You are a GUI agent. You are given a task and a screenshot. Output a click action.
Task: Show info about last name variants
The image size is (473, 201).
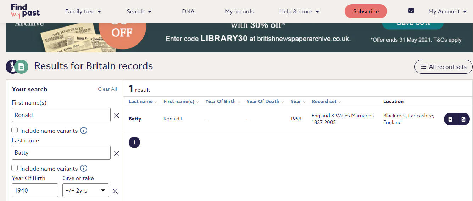(84, 168)
